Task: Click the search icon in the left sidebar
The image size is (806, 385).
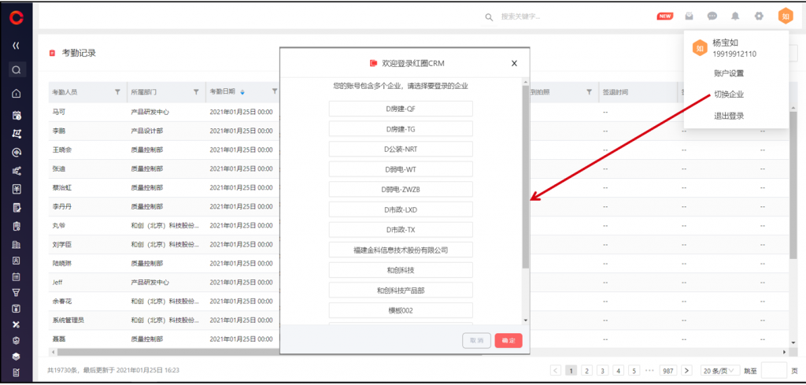Action: pos(16,69)
